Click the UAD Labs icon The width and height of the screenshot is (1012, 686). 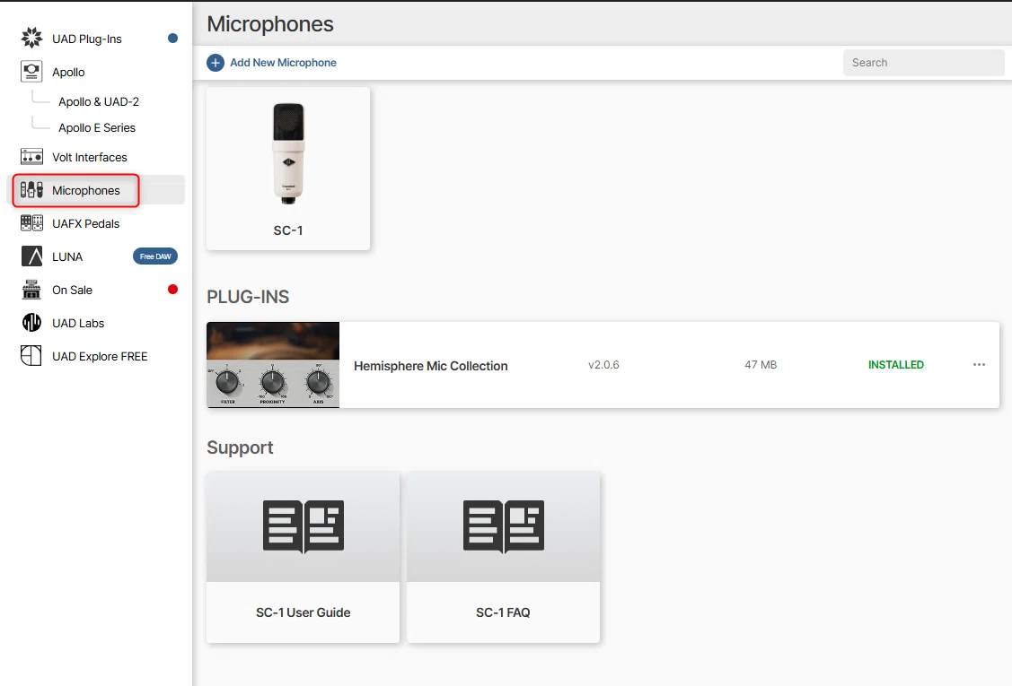(x=31, y=322)
